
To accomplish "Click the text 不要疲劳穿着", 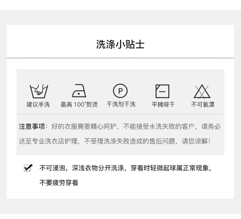I will (59, 183).
